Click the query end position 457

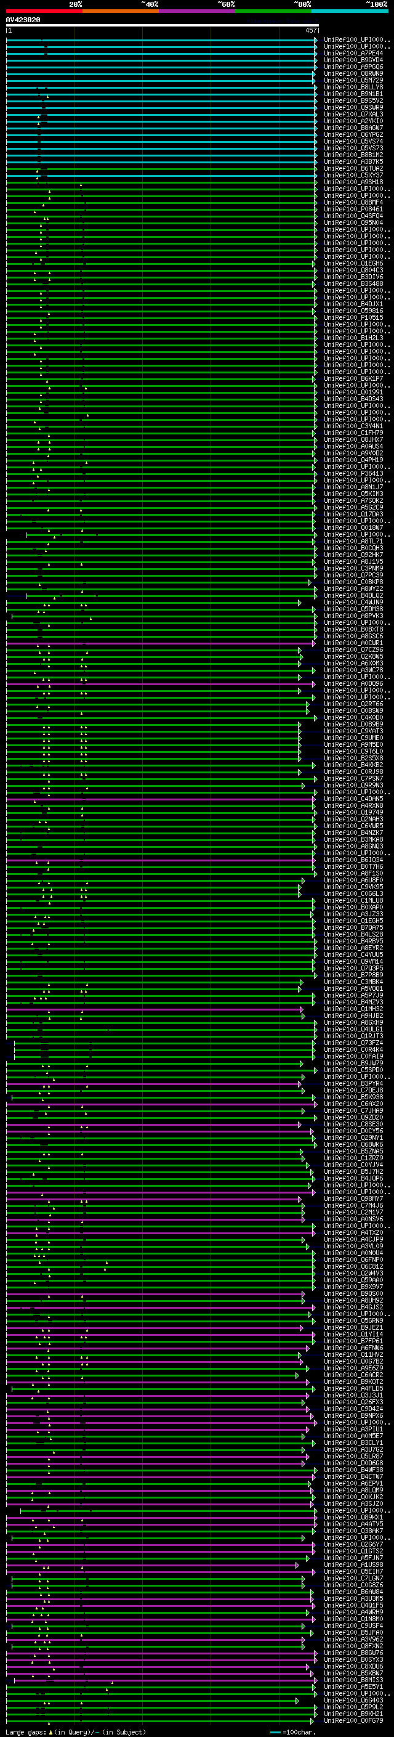[311, 30]
